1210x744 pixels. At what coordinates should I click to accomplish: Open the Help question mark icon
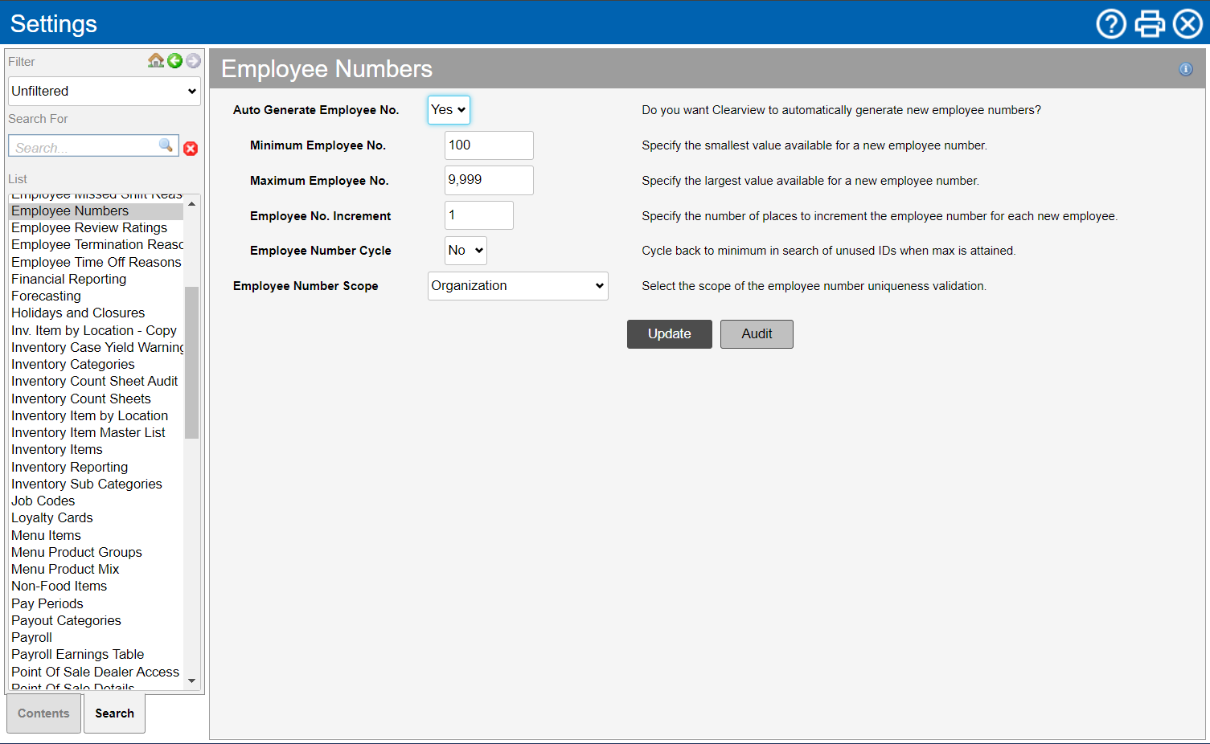point(1111,24)
